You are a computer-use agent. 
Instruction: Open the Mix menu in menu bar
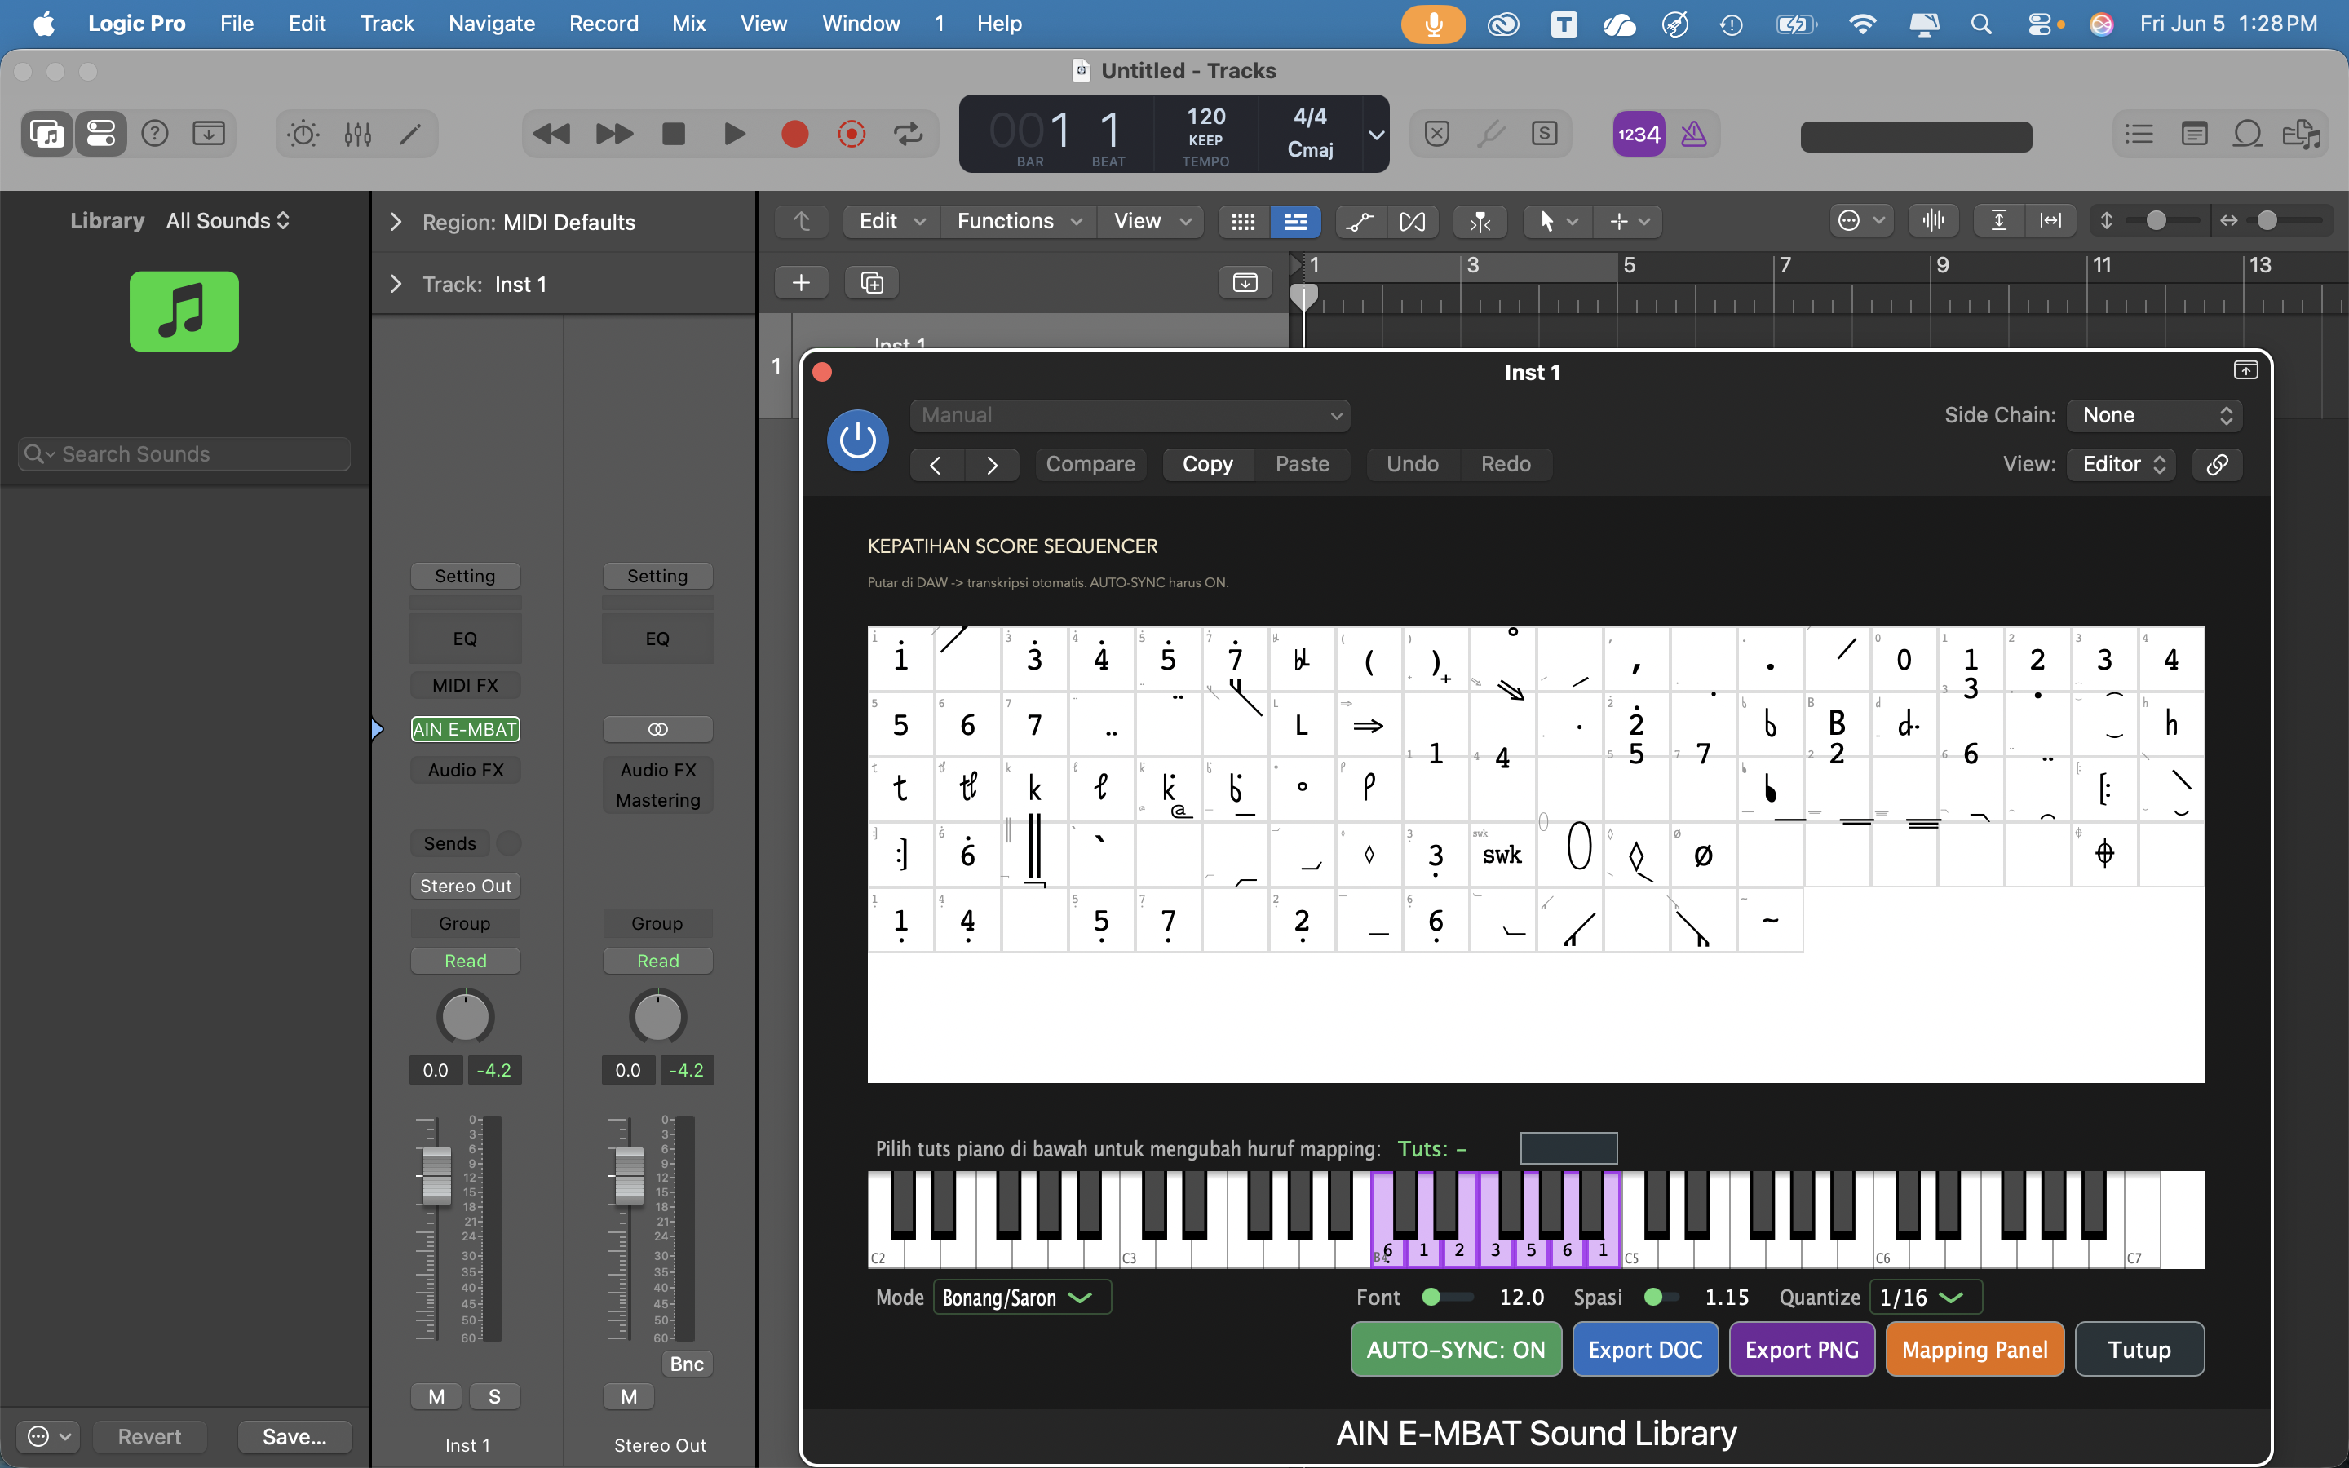point(688,24)
